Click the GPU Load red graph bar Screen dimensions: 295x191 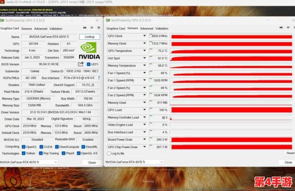click(231, 110)
